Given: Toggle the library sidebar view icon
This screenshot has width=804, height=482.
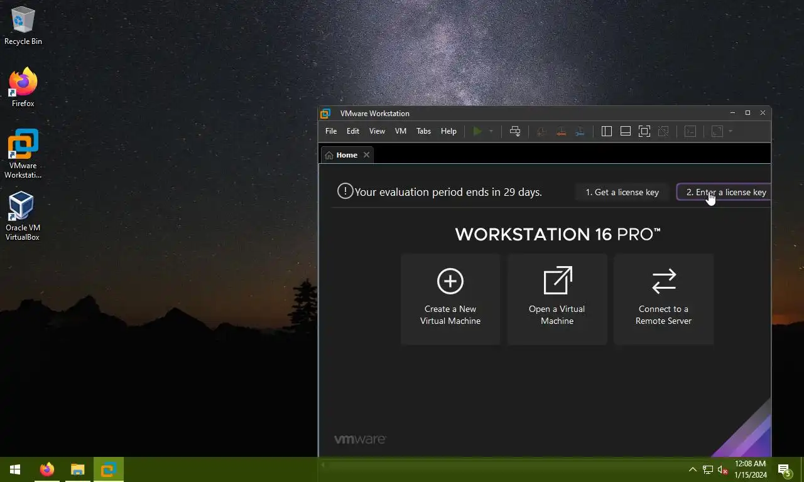Looking at the screenshot, I should pos(607,131).
